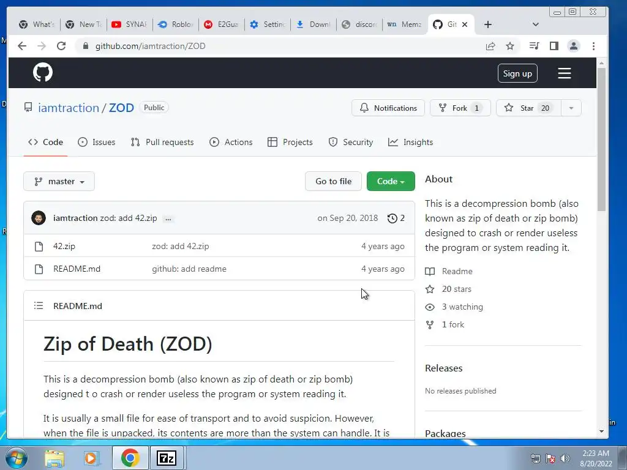Open the GitHub hamburger menu

point(564,73)
